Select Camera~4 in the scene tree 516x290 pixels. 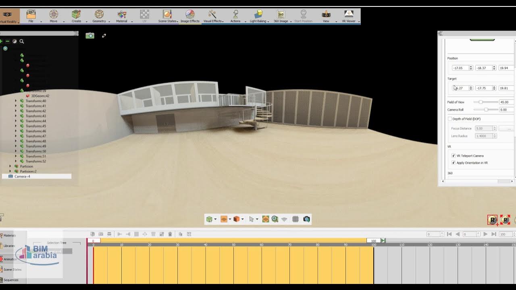click(37, 176)
